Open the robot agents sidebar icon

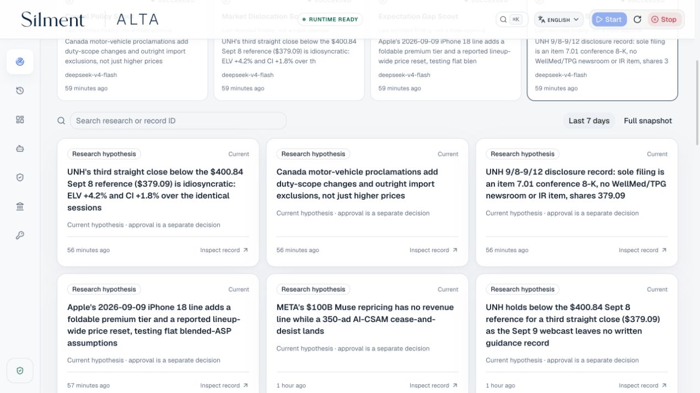20,149
